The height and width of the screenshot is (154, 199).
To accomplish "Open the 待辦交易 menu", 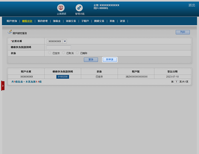I will [x=71, y=21].
